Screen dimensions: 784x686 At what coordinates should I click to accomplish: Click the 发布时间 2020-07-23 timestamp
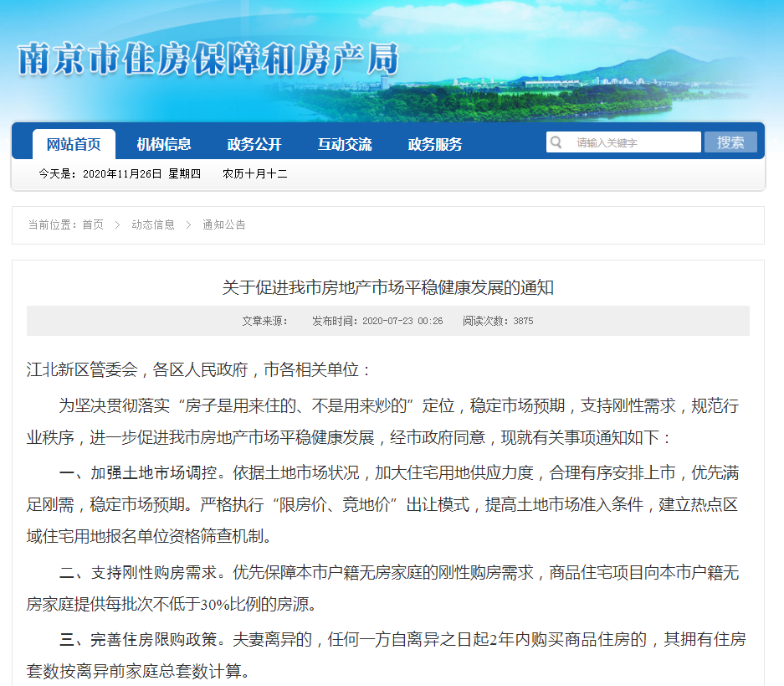[x=377, y=321]
